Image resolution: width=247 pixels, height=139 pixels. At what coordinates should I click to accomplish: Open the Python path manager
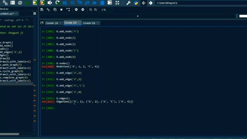(136, 3)
